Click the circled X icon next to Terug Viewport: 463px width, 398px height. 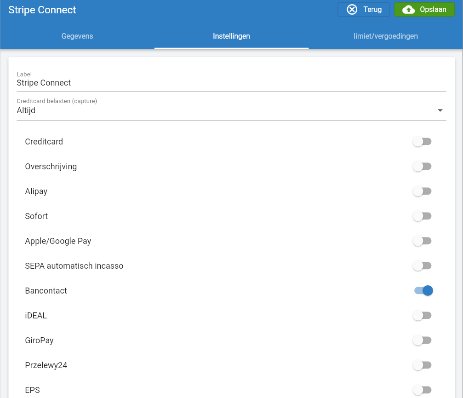click(x=352, y=10)
